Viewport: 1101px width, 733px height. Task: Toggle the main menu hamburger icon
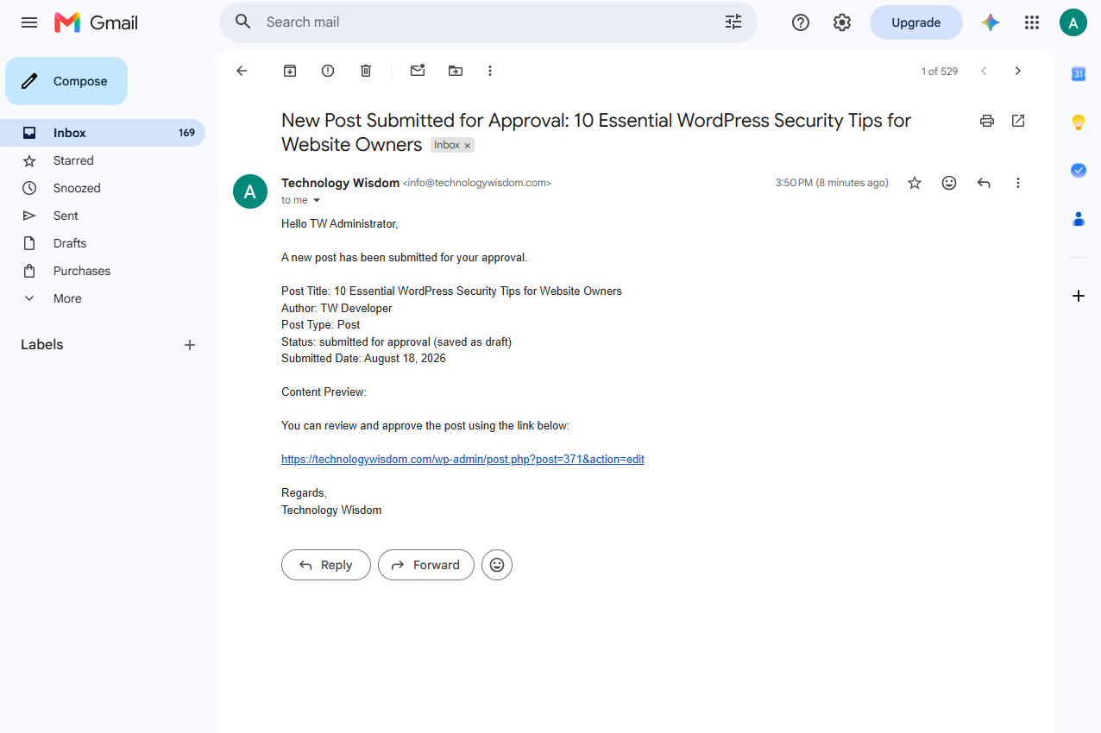(29, 22)
